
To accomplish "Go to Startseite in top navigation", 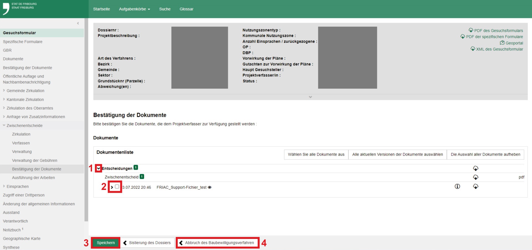I will pos(101,9).
